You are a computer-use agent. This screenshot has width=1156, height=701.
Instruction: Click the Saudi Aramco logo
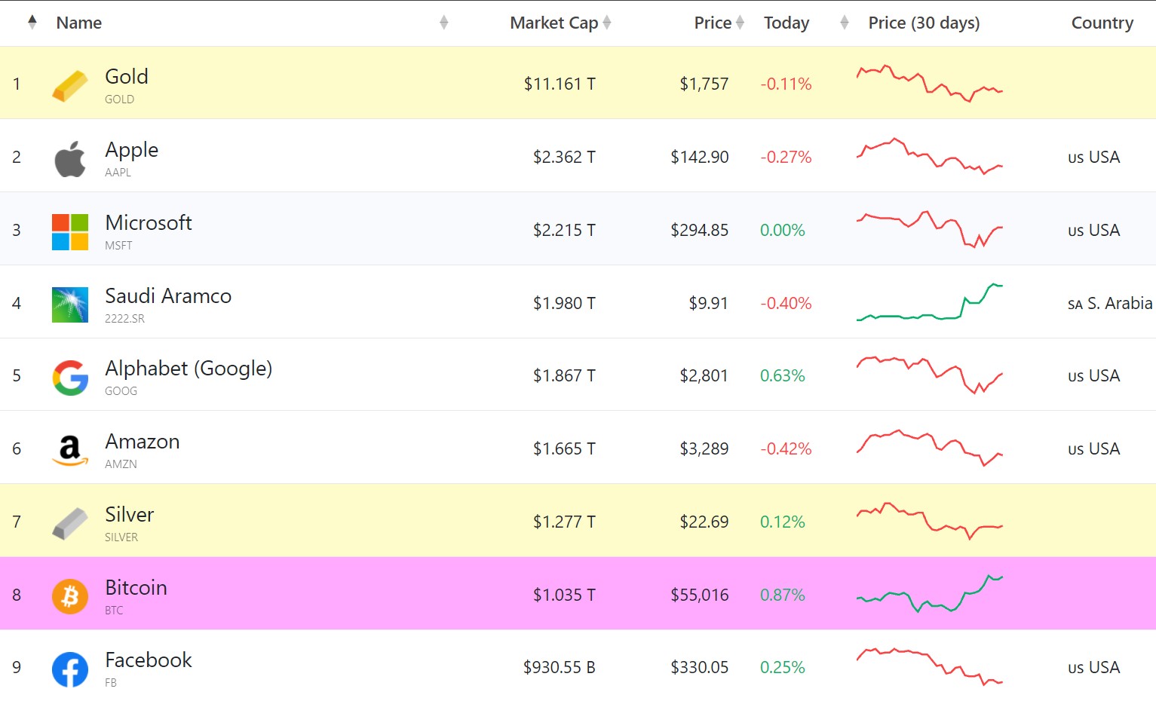(70, 305)
